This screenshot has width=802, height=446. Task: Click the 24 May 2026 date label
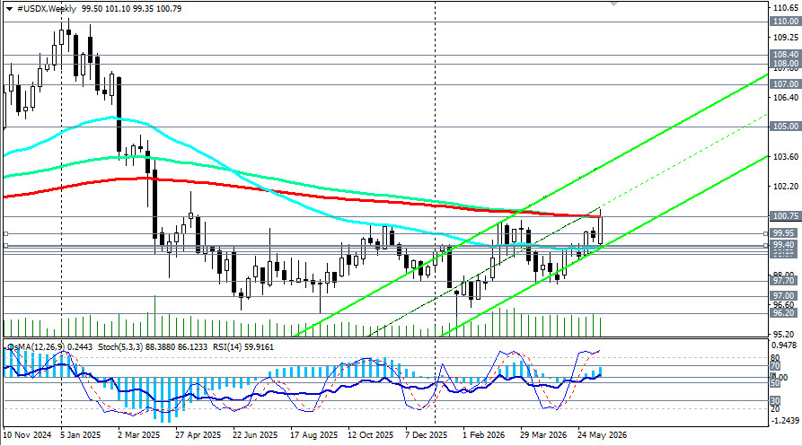[x=603, y=434]
